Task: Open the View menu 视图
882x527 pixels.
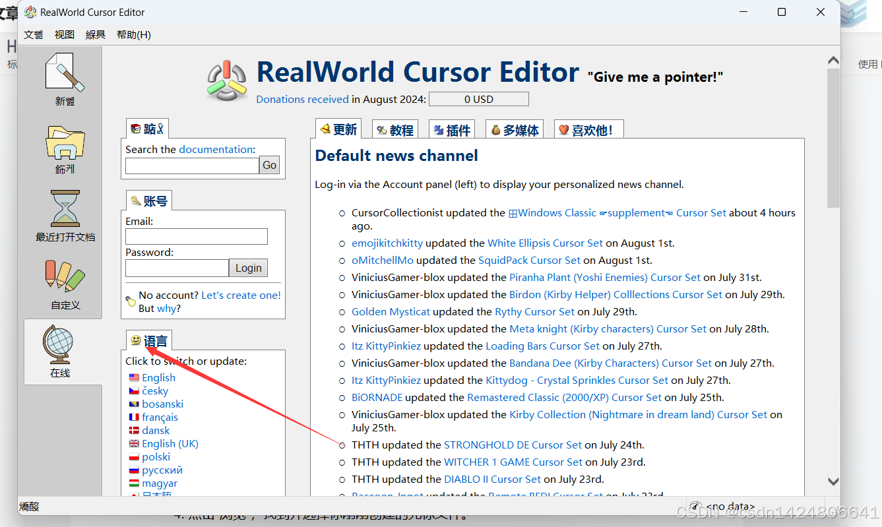Action: pos(65,35)
